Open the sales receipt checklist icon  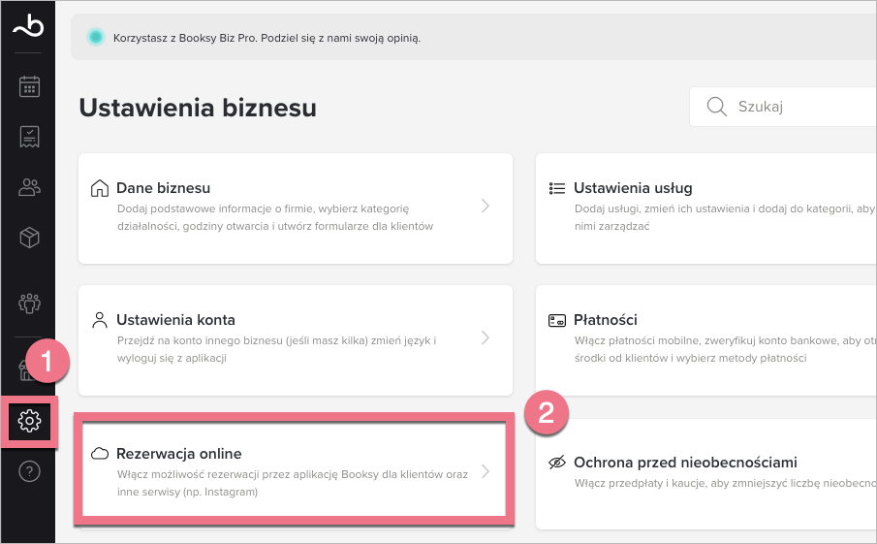[x=29, y=137]
